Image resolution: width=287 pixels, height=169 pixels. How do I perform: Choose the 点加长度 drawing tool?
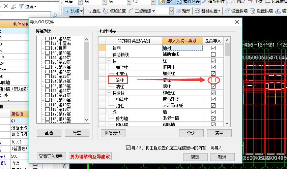coord(114,11)
